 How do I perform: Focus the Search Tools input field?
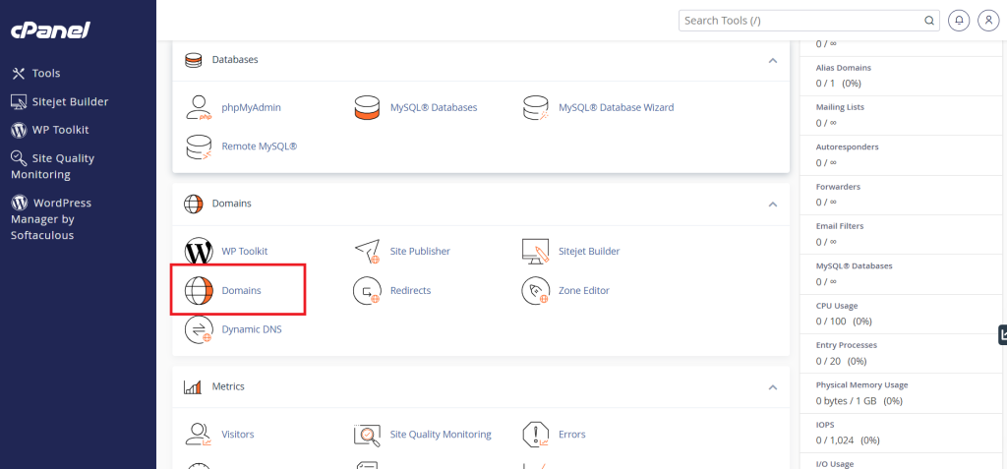(x=808, y=21)
